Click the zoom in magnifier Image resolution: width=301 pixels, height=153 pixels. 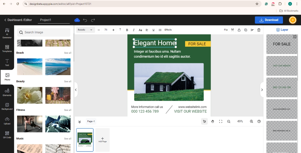point(251,121)
